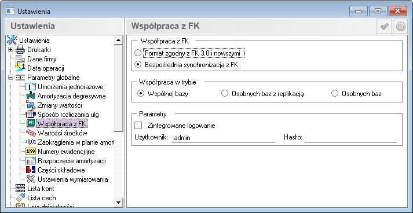The height and width of the screenshot is (213, 413).
Task: Open Lista kont in tree
Action: [x=41, y=189]
